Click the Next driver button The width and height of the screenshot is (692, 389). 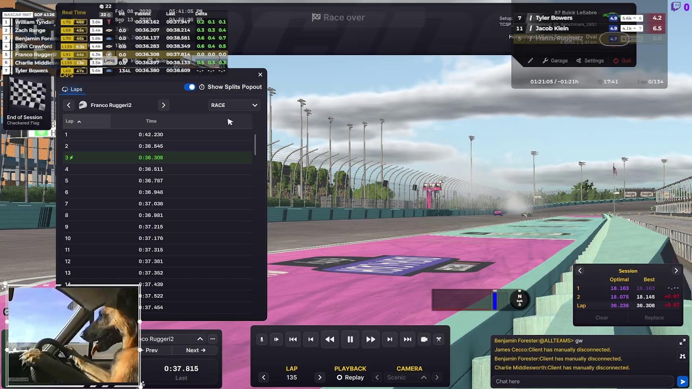[x=196, y=351]
